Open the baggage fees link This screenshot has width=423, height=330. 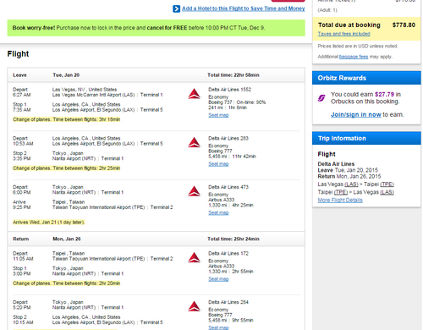tap(354, 57)
